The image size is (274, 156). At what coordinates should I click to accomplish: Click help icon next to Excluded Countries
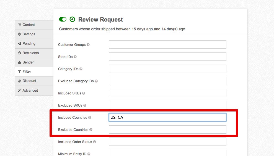click(91, 130)
